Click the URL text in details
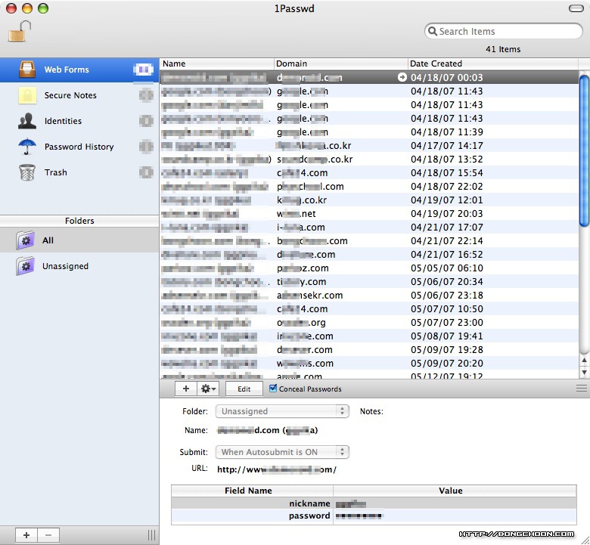The image size is (590, 545). [277, 469]
